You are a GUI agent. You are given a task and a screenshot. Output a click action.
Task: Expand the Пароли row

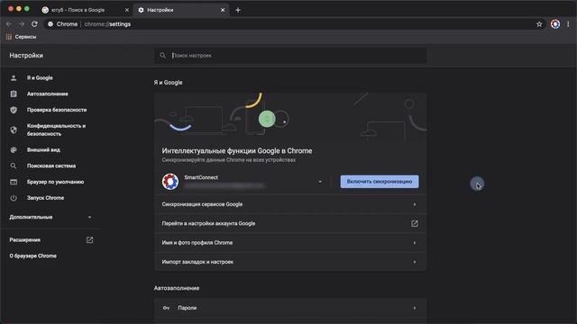tap(290, 308)
